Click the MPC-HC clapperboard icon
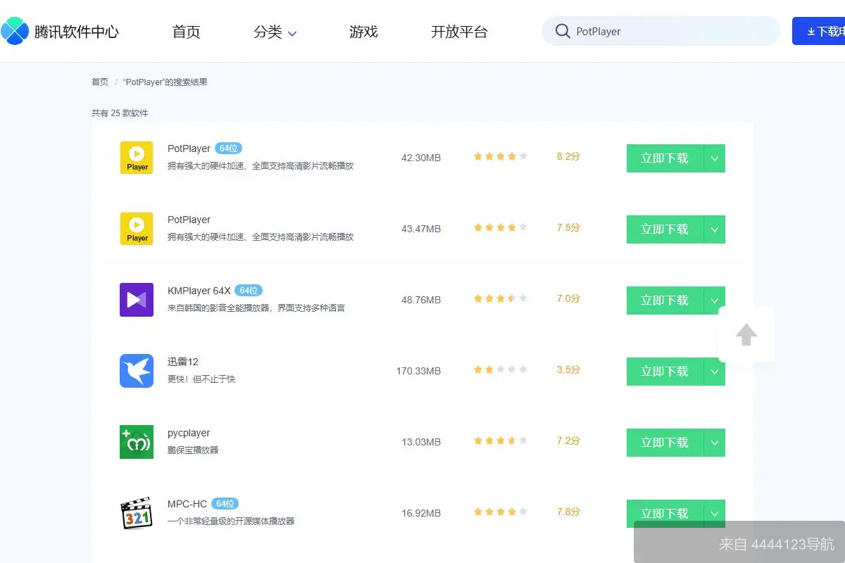Screen dimensions: 845x563 [136, 513]
